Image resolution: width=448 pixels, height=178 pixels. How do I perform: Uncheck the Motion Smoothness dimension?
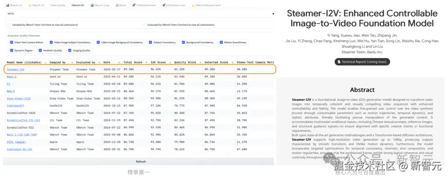pyautogui.click(x=221, y=42)
